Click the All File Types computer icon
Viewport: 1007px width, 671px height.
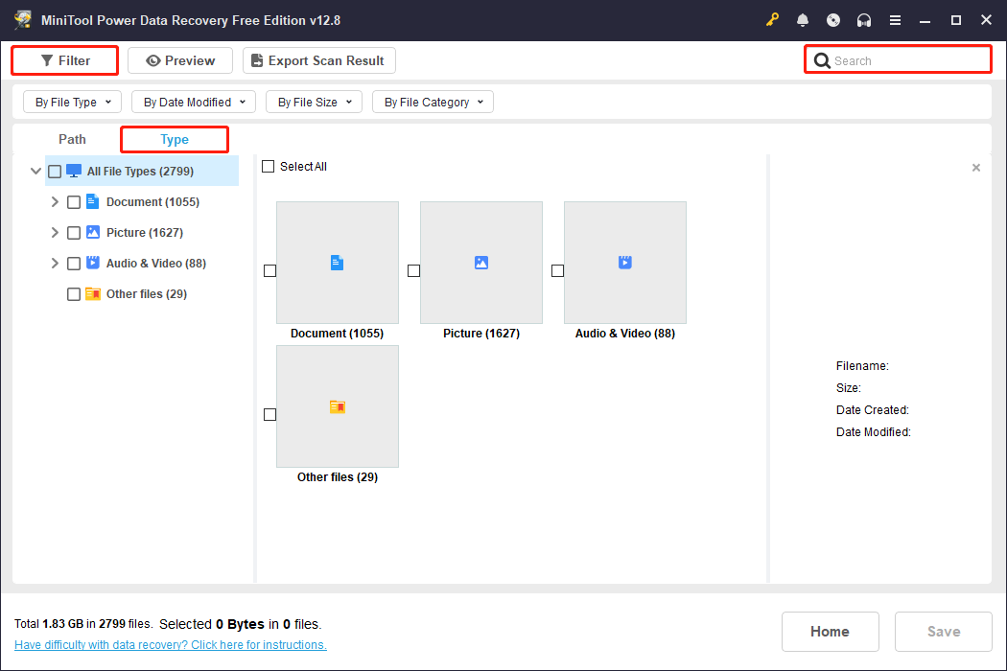(x=74, y=171)
